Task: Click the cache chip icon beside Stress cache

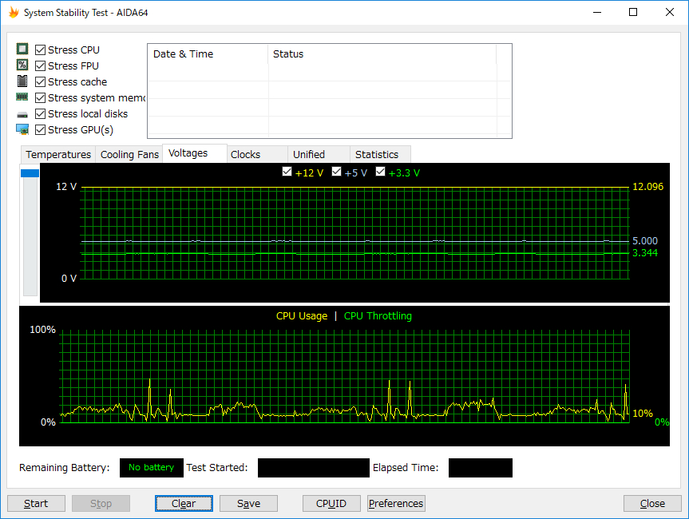Action: coord(22,81)
